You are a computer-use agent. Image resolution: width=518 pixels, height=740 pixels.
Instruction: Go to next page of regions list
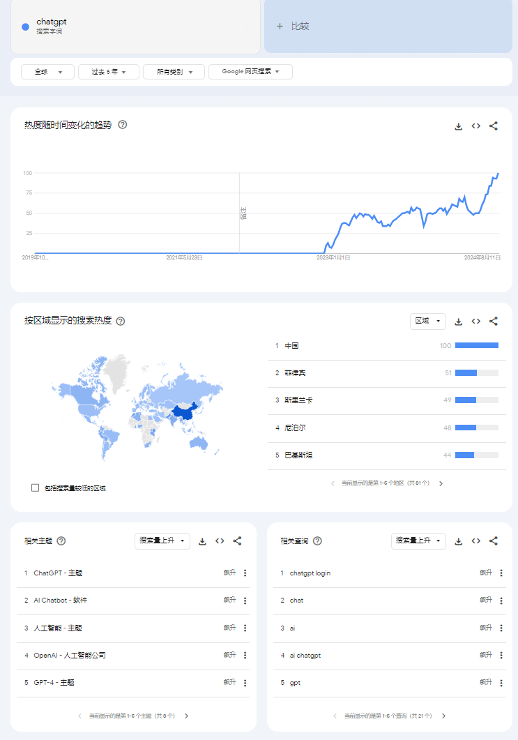[441, 483]
